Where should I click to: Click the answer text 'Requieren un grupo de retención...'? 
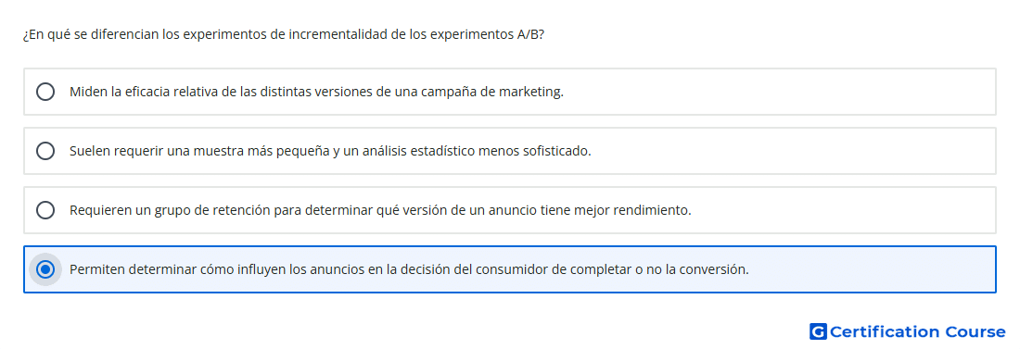(380, 210)
